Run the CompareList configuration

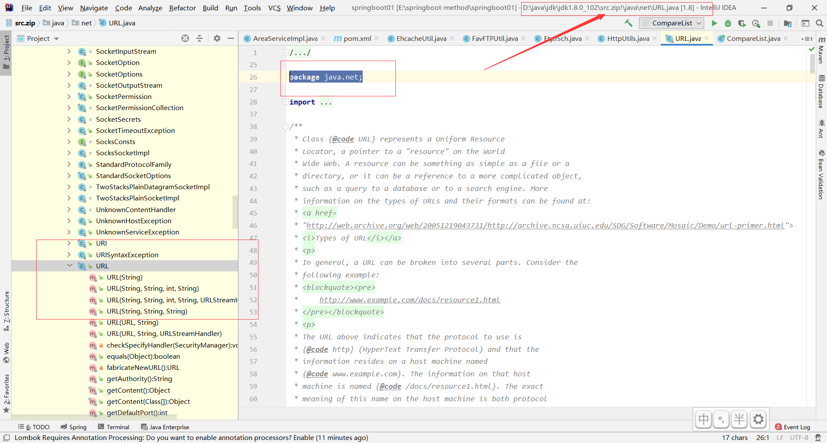point(715,23)
